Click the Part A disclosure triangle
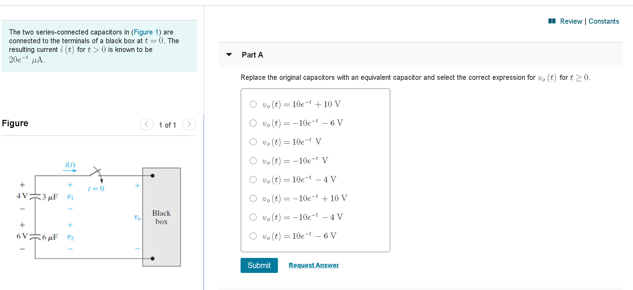The width and height of the screenshot is (633, 290). tap(229, 55)
